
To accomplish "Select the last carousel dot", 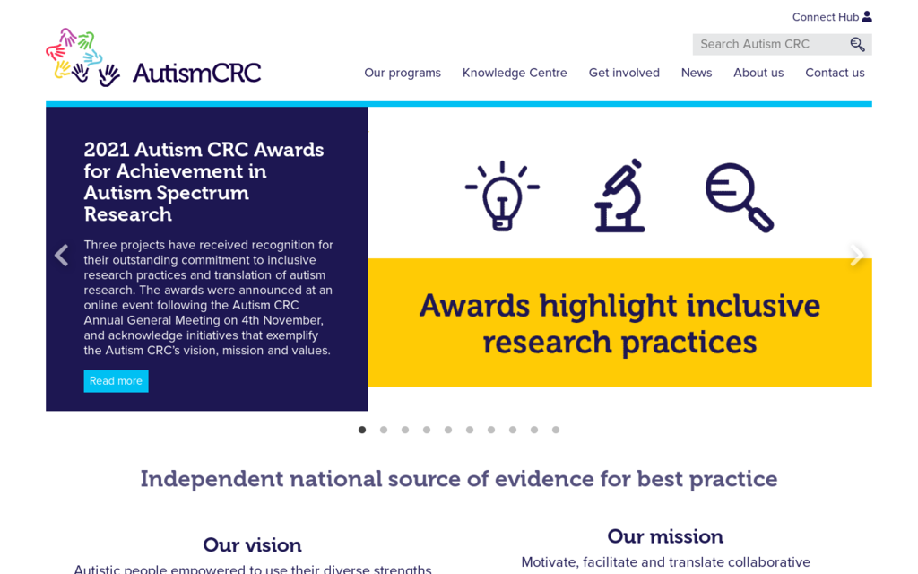I will (556, 430).
